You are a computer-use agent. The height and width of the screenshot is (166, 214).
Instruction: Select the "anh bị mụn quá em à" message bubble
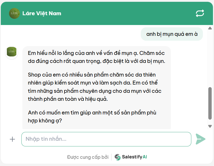(x=172, y=34)
